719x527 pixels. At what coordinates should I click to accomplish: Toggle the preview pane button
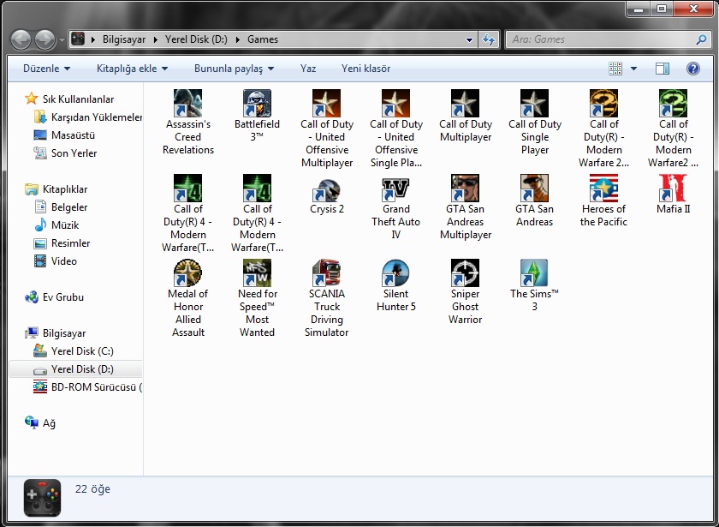pyautogui.click(x=663, y=69)
